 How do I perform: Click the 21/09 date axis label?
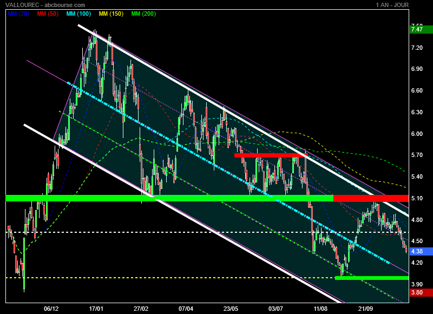365,309
